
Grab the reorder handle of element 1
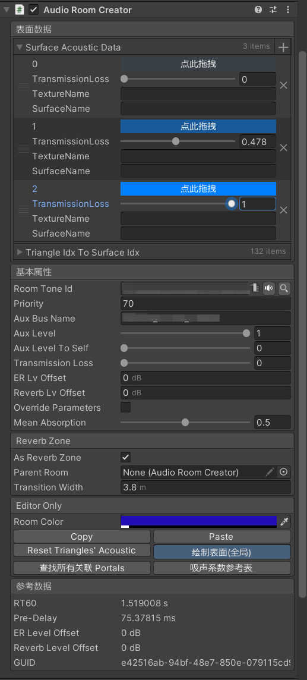click(x=23, y=149)
